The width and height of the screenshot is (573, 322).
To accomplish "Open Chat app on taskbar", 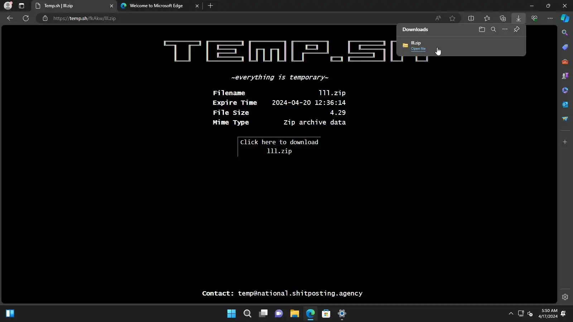I will [x=279, y=314].
